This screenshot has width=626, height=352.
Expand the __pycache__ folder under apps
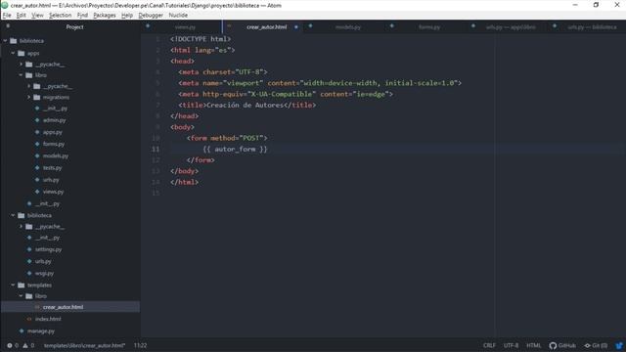22,64
